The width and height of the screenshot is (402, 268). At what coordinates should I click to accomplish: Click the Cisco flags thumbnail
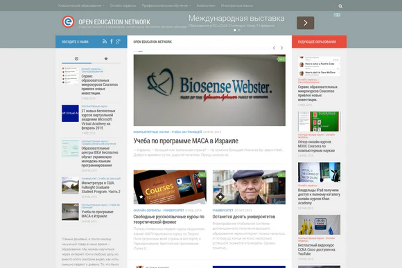(320, 224)
